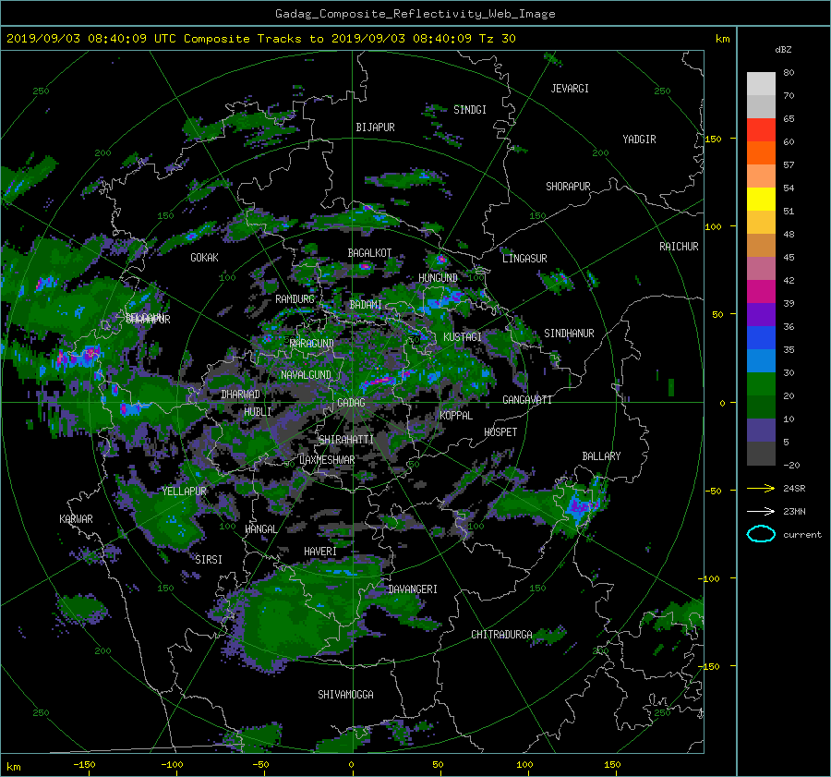Click the SHIVAMOGGA city label
The width and height of the screenshot is (831, 777).
[345, 695]
